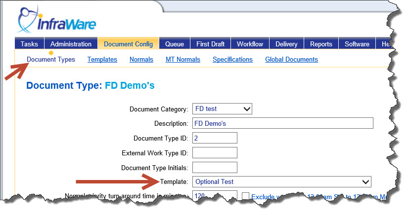The height and width of the screenshot is (215, 410).
Task: Click the Description input field
Action: click(x=283, y=123)
